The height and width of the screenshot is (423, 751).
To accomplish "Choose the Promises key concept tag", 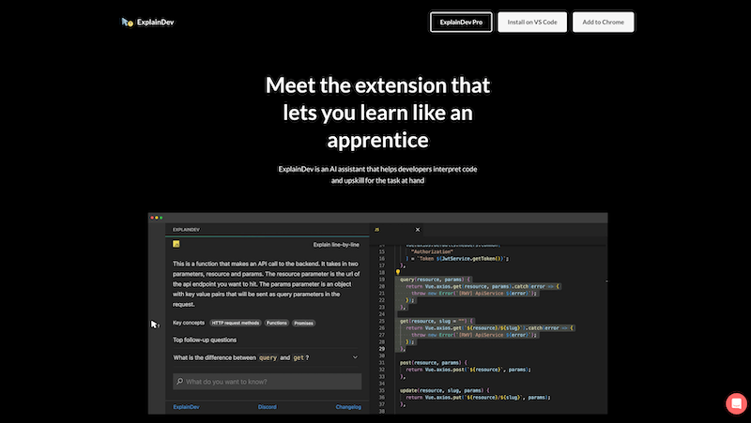I will [x=303, y=323].
